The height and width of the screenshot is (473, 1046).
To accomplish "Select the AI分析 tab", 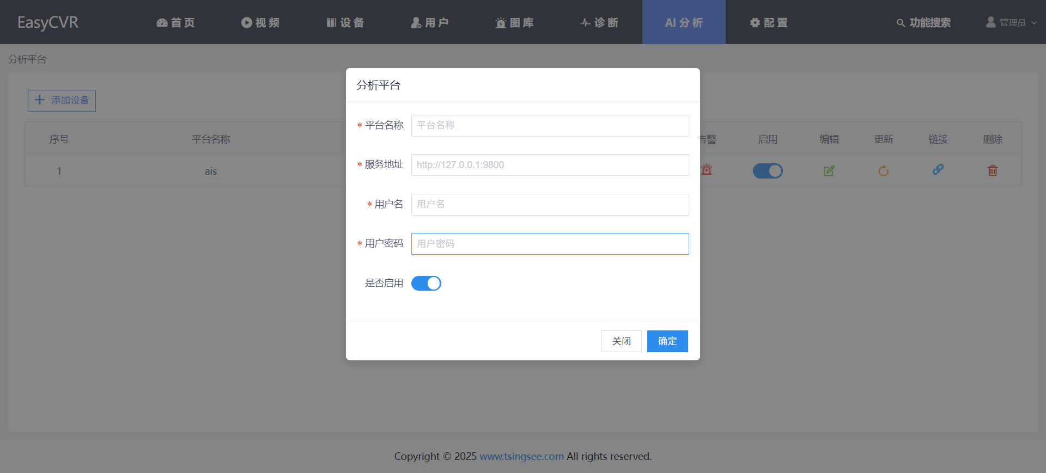I will [x=684, y=22].
